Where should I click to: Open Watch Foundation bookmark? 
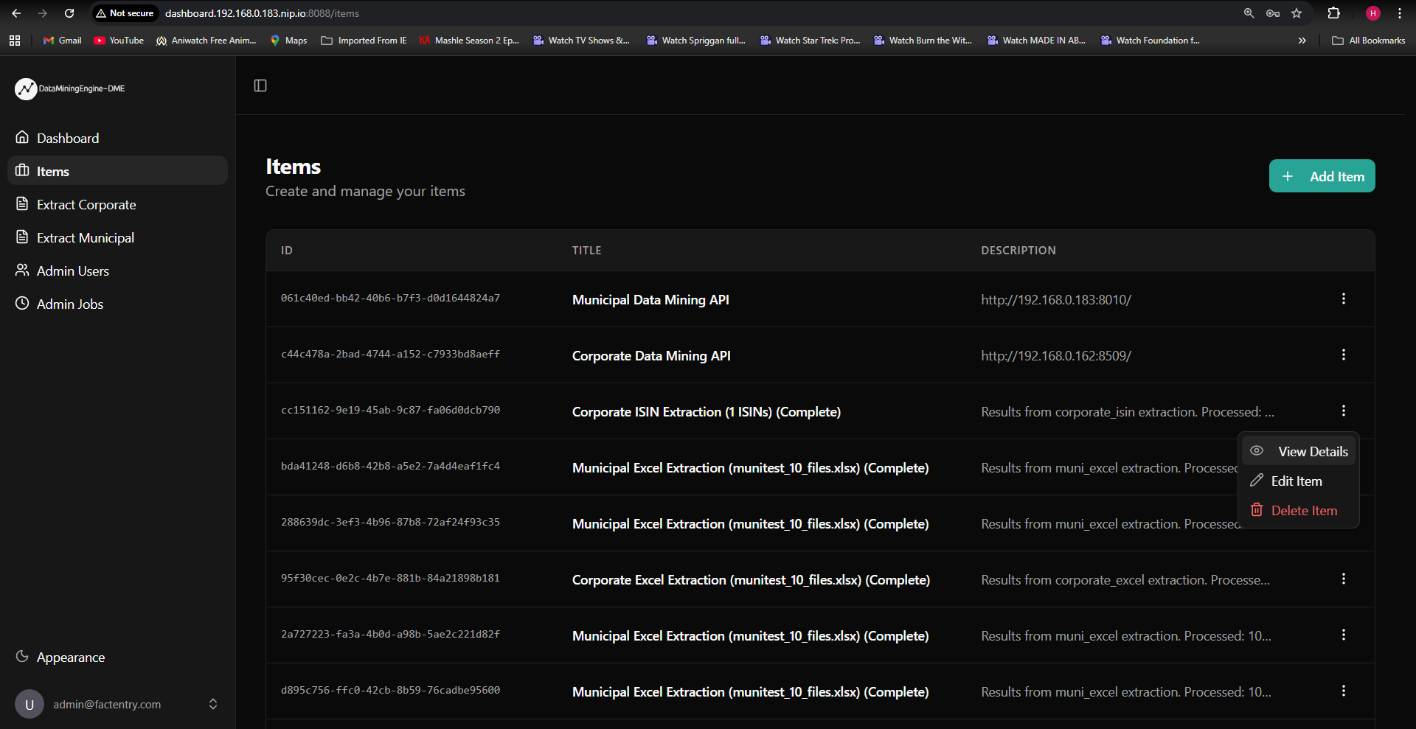[x=1150, y=41]
